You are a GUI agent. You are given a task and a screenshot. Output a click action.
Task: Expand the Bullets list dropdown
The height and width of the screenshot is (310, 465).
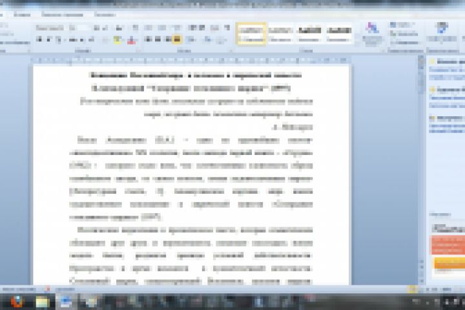[x=149, y=28]
